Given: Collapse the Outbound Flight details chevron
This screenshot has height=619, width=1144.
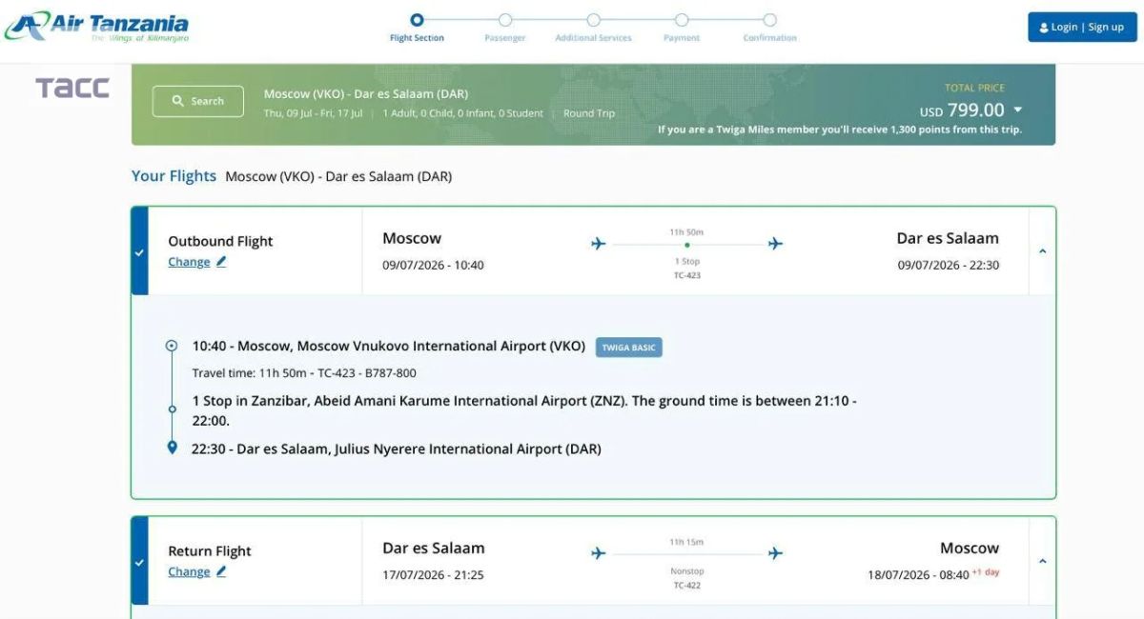Looking at the screenshot, I should click(x=1042, y=251).
